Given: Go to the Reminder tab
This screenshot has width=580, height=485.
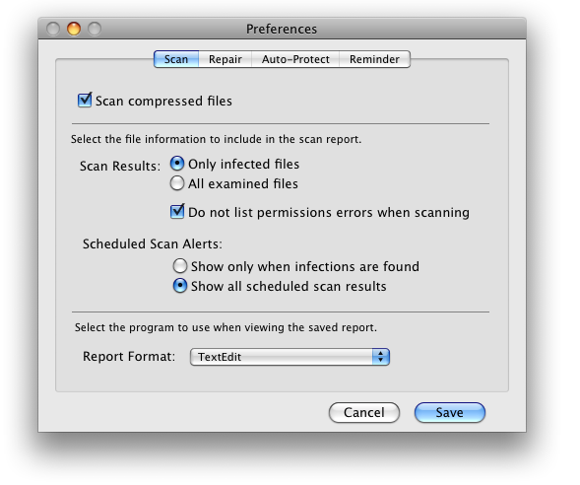Looking at the screenshot, I should click(374, 59).
